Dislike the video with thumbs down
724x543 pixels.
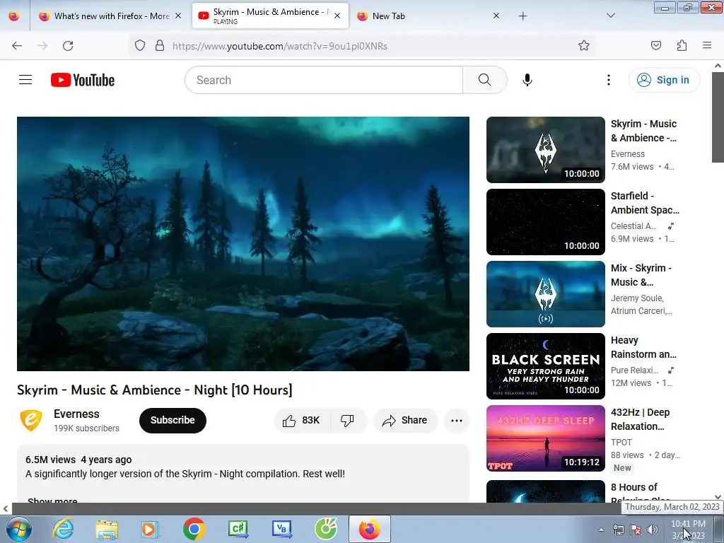pyautogui.click(x=347, y=420)
